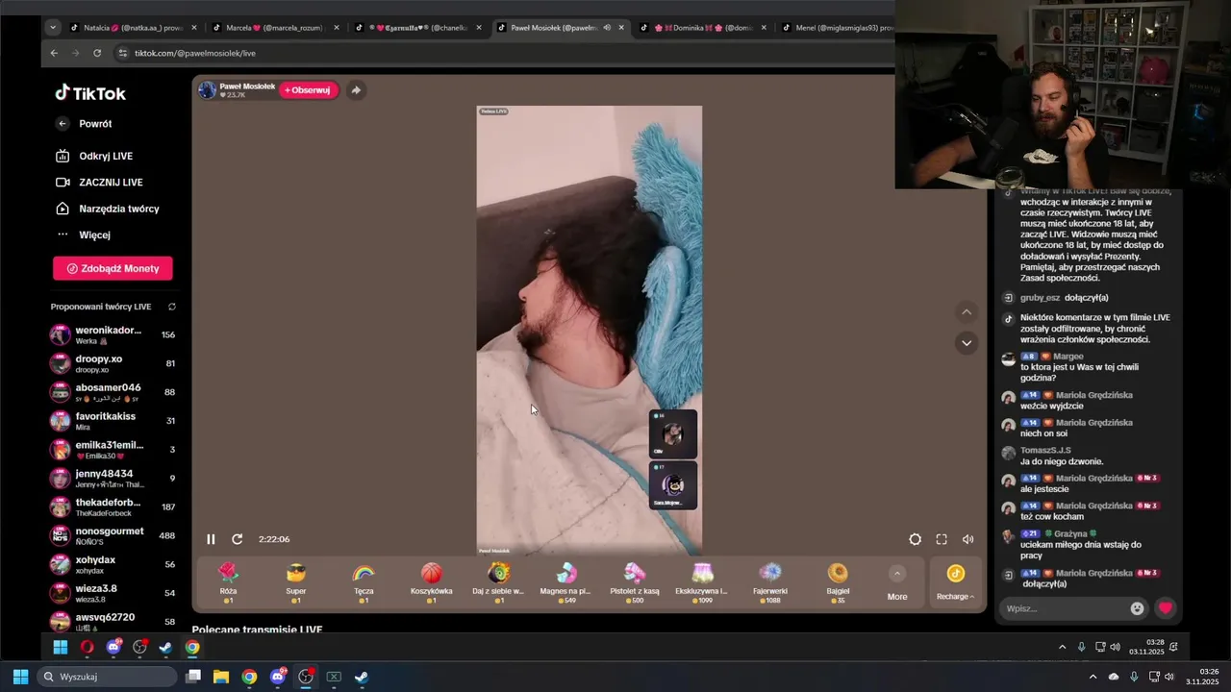Switch to the Natalcia TikTok browser tab
Screen dimensions: 1231x692
(134, 28)
